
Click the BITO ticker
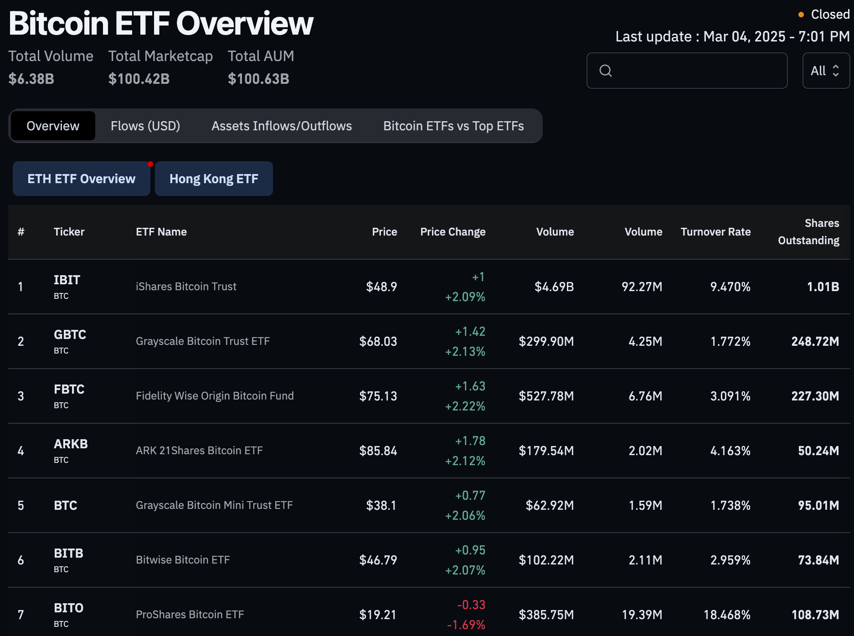click(68, 608)
